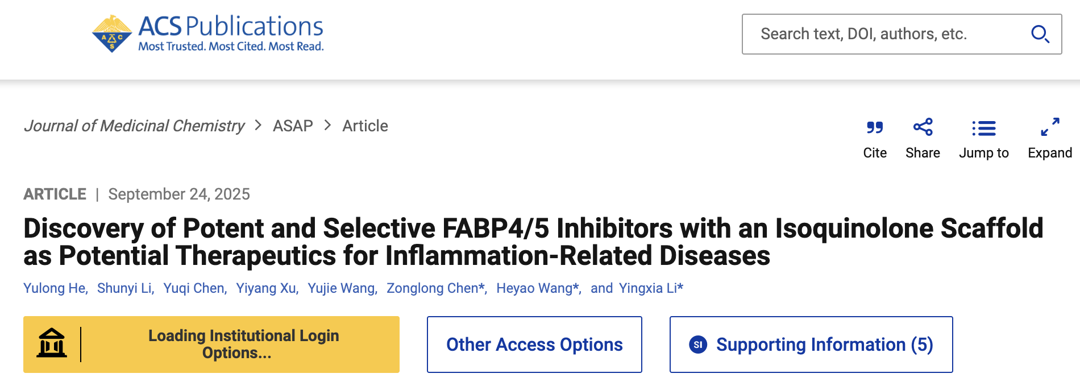This screenshot has height=390, width=1080.
Task: Select the Article breadcrumb item
Action: pos(365,126)
